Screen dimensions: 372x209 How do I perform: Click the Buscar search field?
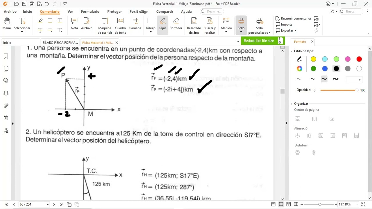pos(351,11)
